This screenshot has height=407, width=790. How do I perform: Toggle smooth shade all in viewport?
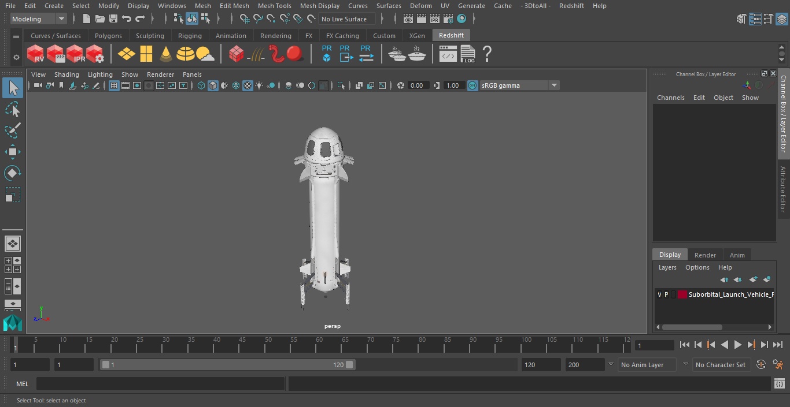point(213,85)
